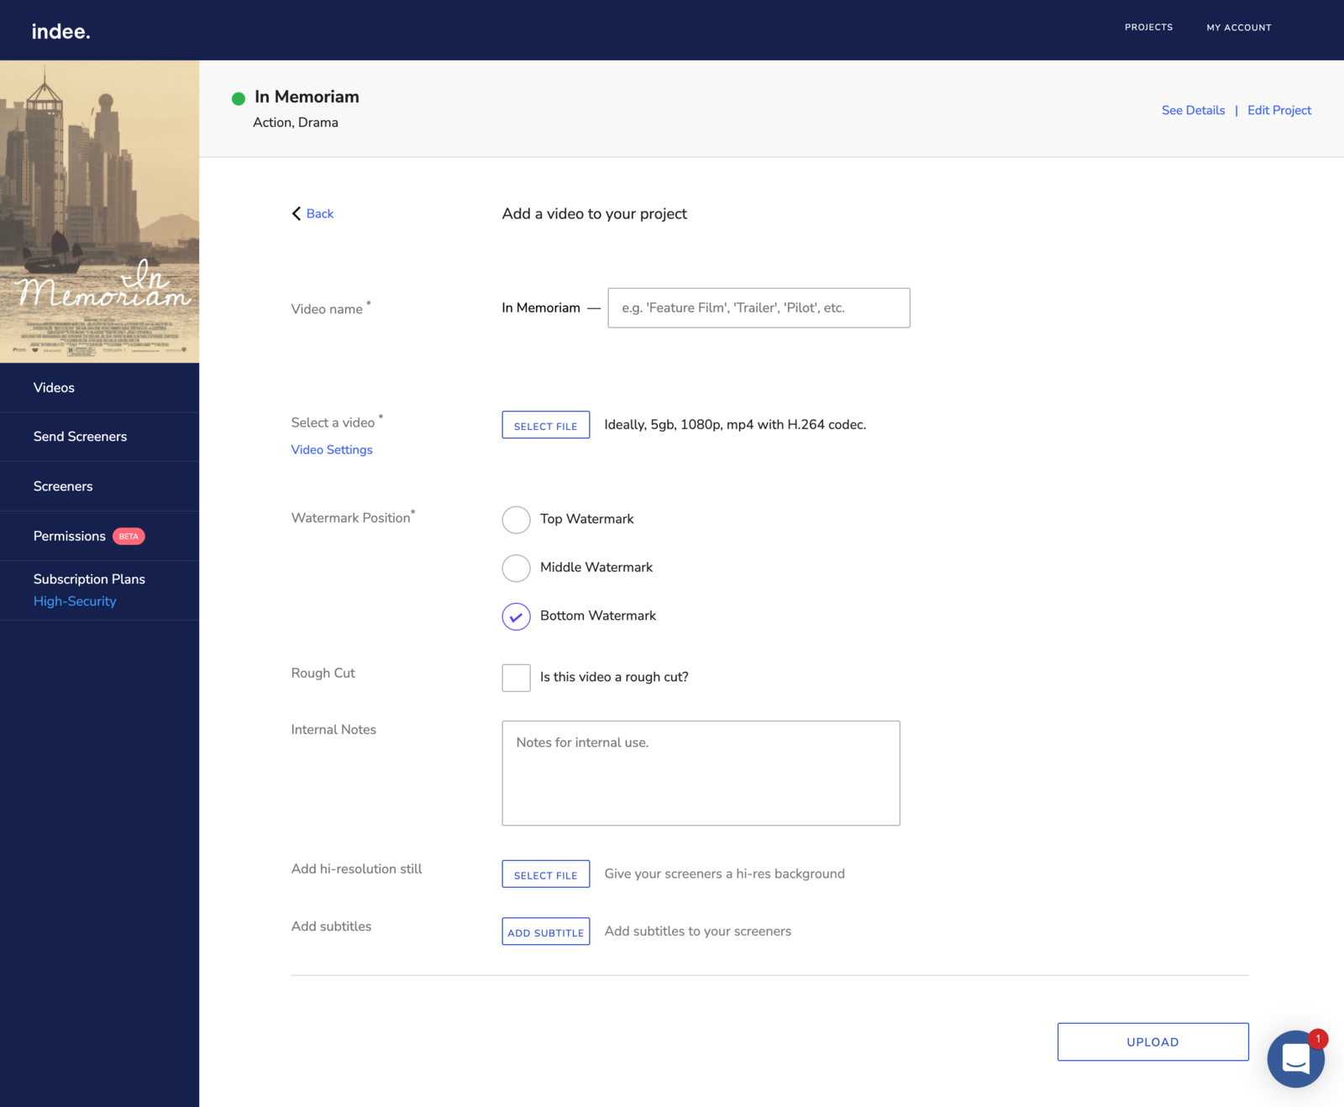The width and height of the screenshot is (1344, 1107).
Task: Select Middle Watermark position
Action: point(516,568)
